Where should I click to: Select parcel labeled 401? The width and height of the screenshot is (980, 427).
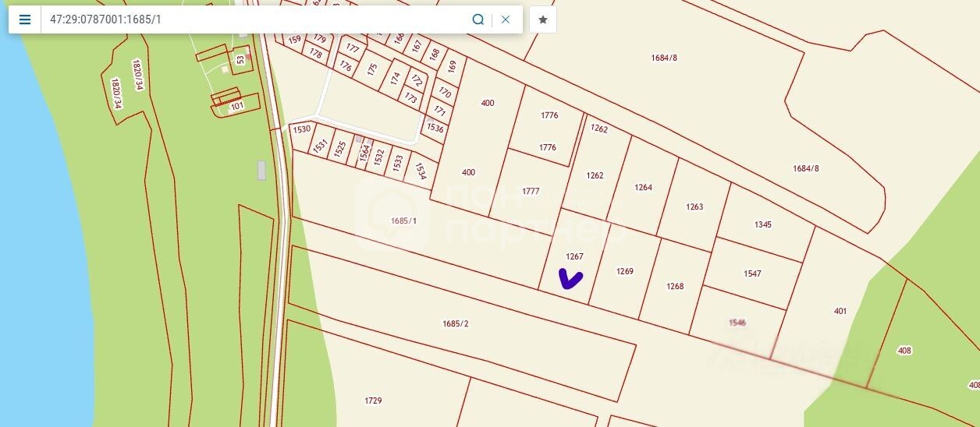point(840,311)
